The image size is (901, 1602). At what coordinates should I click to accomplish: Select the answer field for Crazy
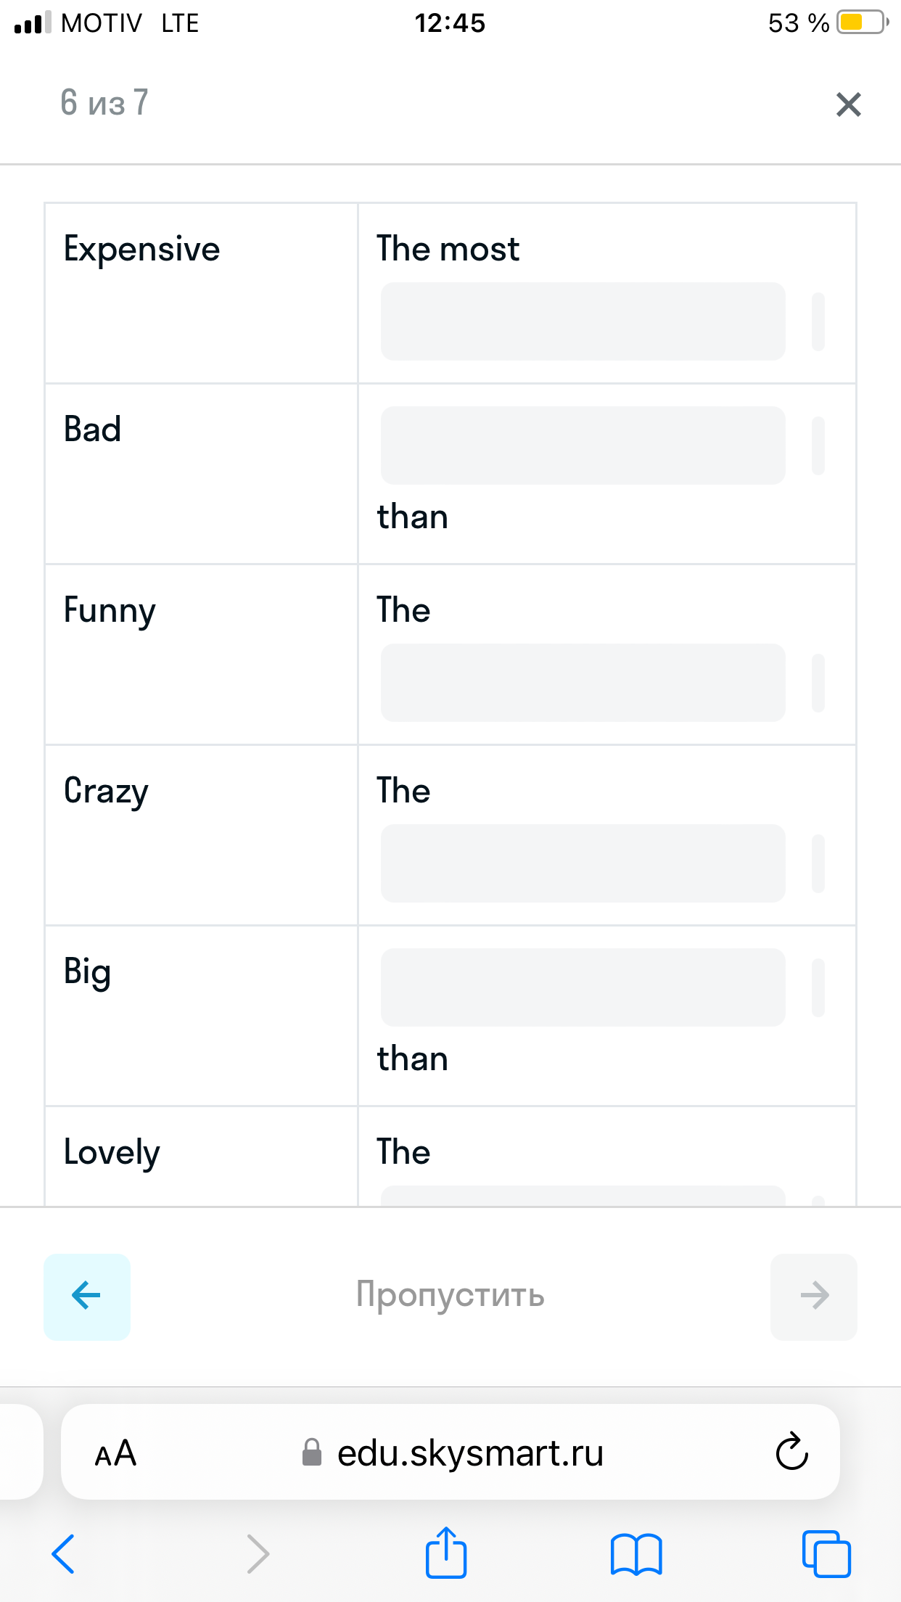583,863
